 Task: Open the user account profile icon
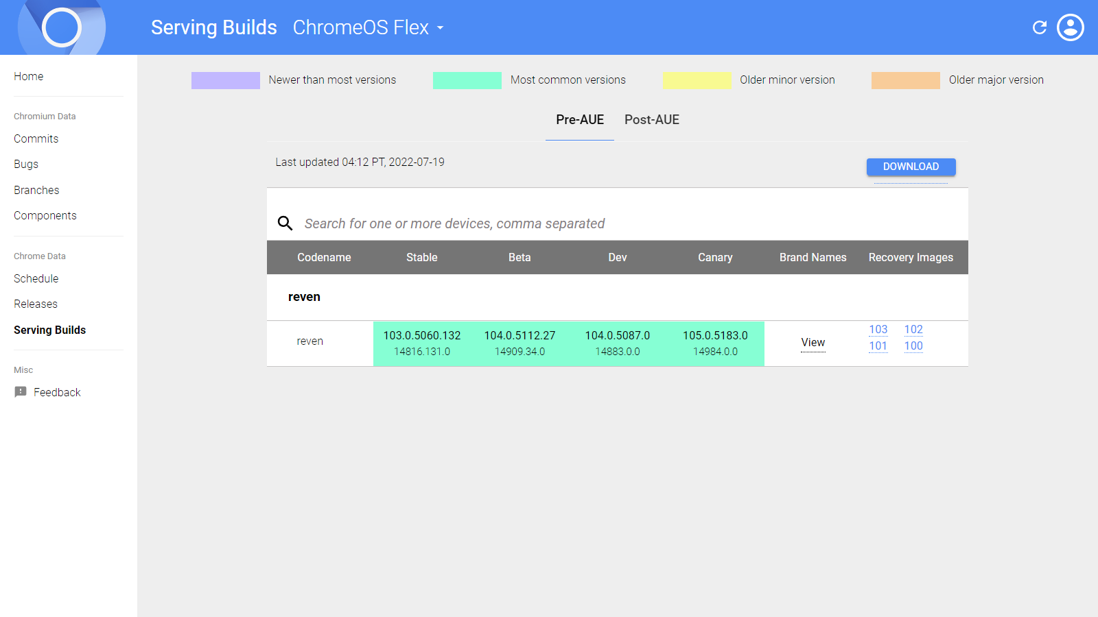coord(1070,27)
